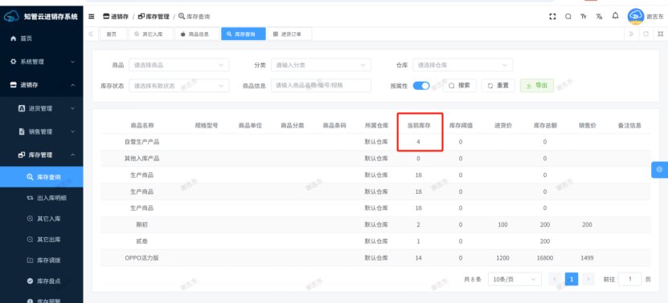Viewport: 668px width, 303px height.
Task: Select 自营生产产品 row name
Action: (141, 142)
